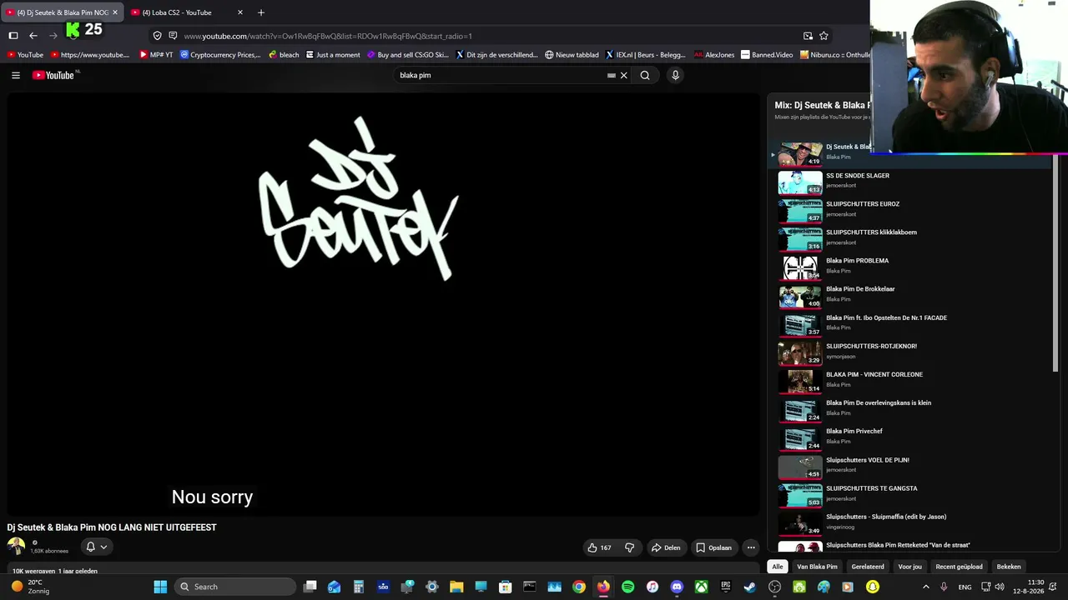Image resolution: width=1068 pixels, height=600 pixels.
Task: Play Sluipschutters VOEL DE PIJN! from the mix
Action: [909, 466]
